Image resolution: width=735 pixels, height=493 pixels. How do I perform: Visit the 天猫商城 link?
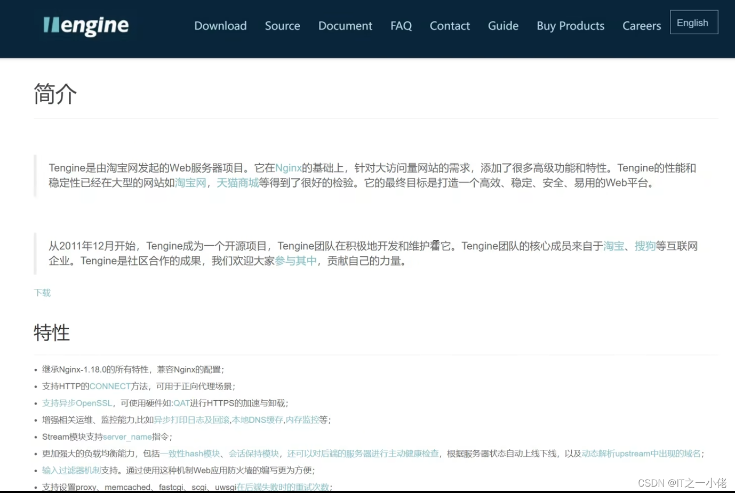[x=238, y=183]
